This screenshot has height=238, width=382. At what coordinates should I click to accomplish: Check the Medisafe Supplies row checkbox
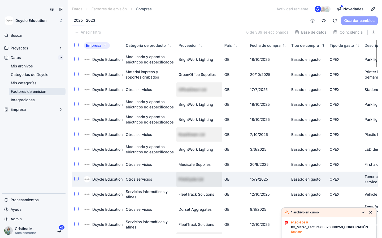(x=76, y=164)
